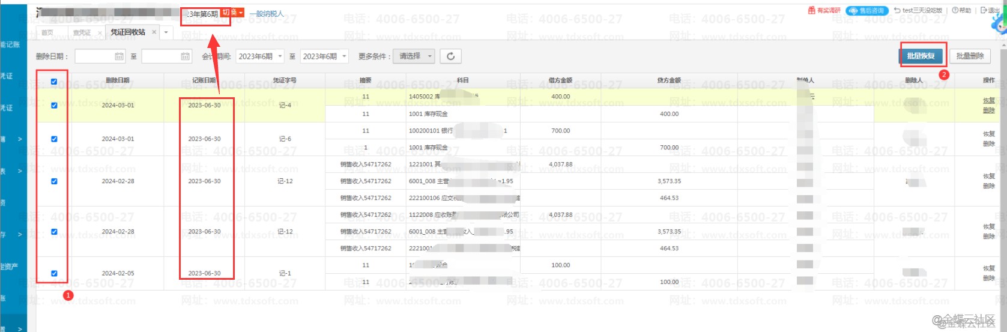Click 恢复 link for voucher 记-6
The height and width of the screenshot is (332, 1007).
point(988,134)
